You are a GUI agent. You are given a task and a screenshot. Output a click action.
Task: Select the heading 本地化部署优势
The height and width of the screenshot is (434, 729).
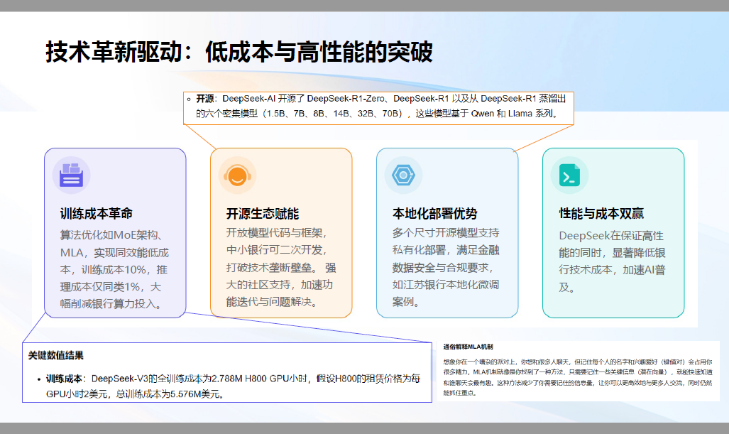point(434,214)
